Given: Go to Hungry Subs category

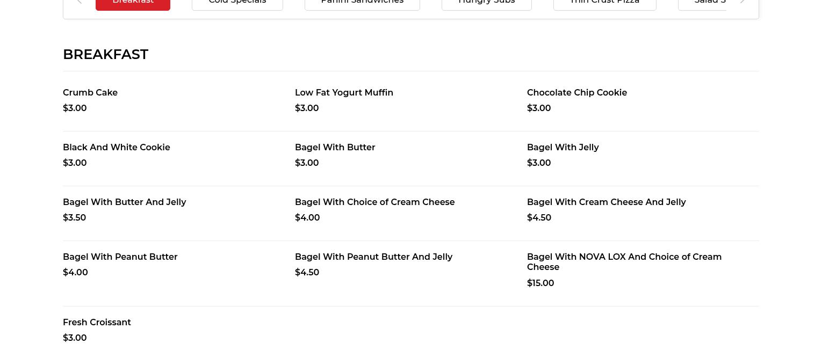Looking at the screenshot, I should (486, 3).
